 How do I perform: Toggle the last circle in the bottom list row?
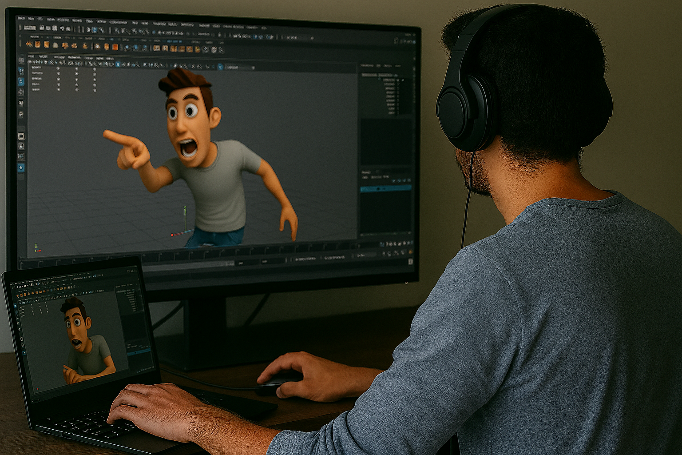click(x=95, y=90)
